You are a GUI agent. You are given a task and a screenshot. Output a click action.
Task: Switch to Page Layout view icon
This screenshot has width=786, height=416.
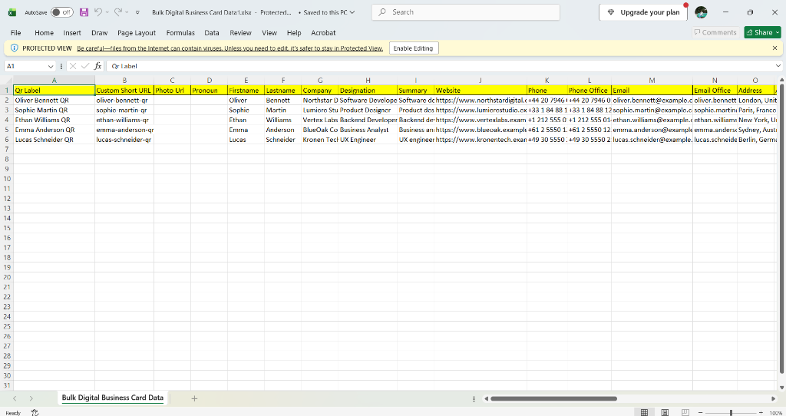[x=665, y=412]
